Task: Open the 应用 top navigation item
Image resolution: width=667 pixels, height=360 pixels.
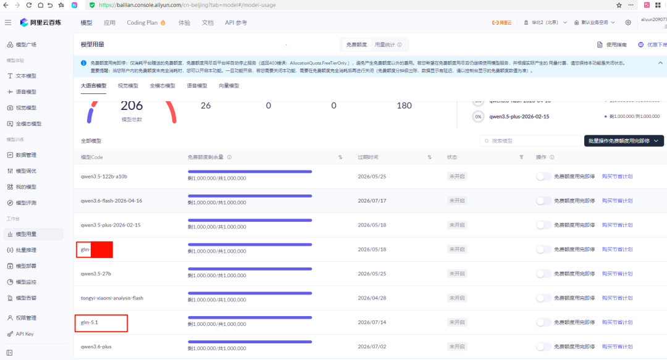Action: click(110, 23)
